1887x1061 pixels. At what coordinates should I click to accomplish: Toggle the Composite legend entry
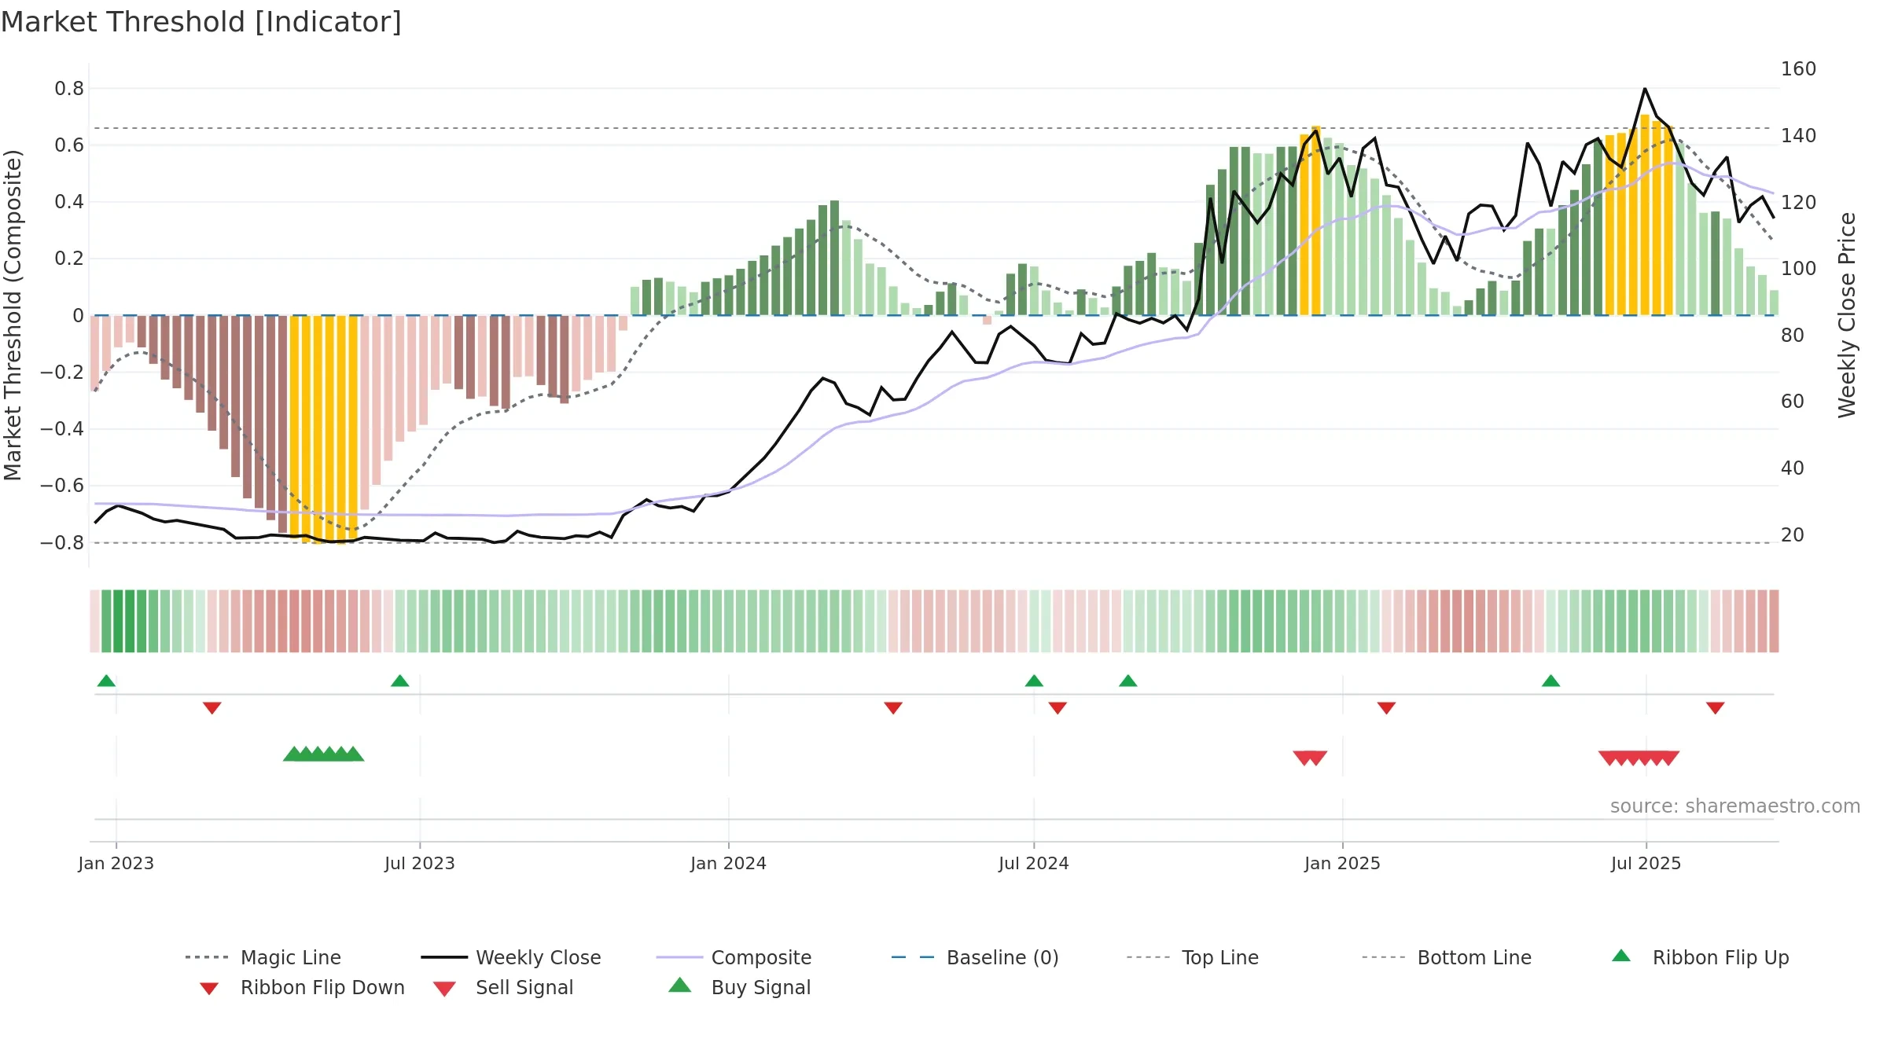(734, 957)
